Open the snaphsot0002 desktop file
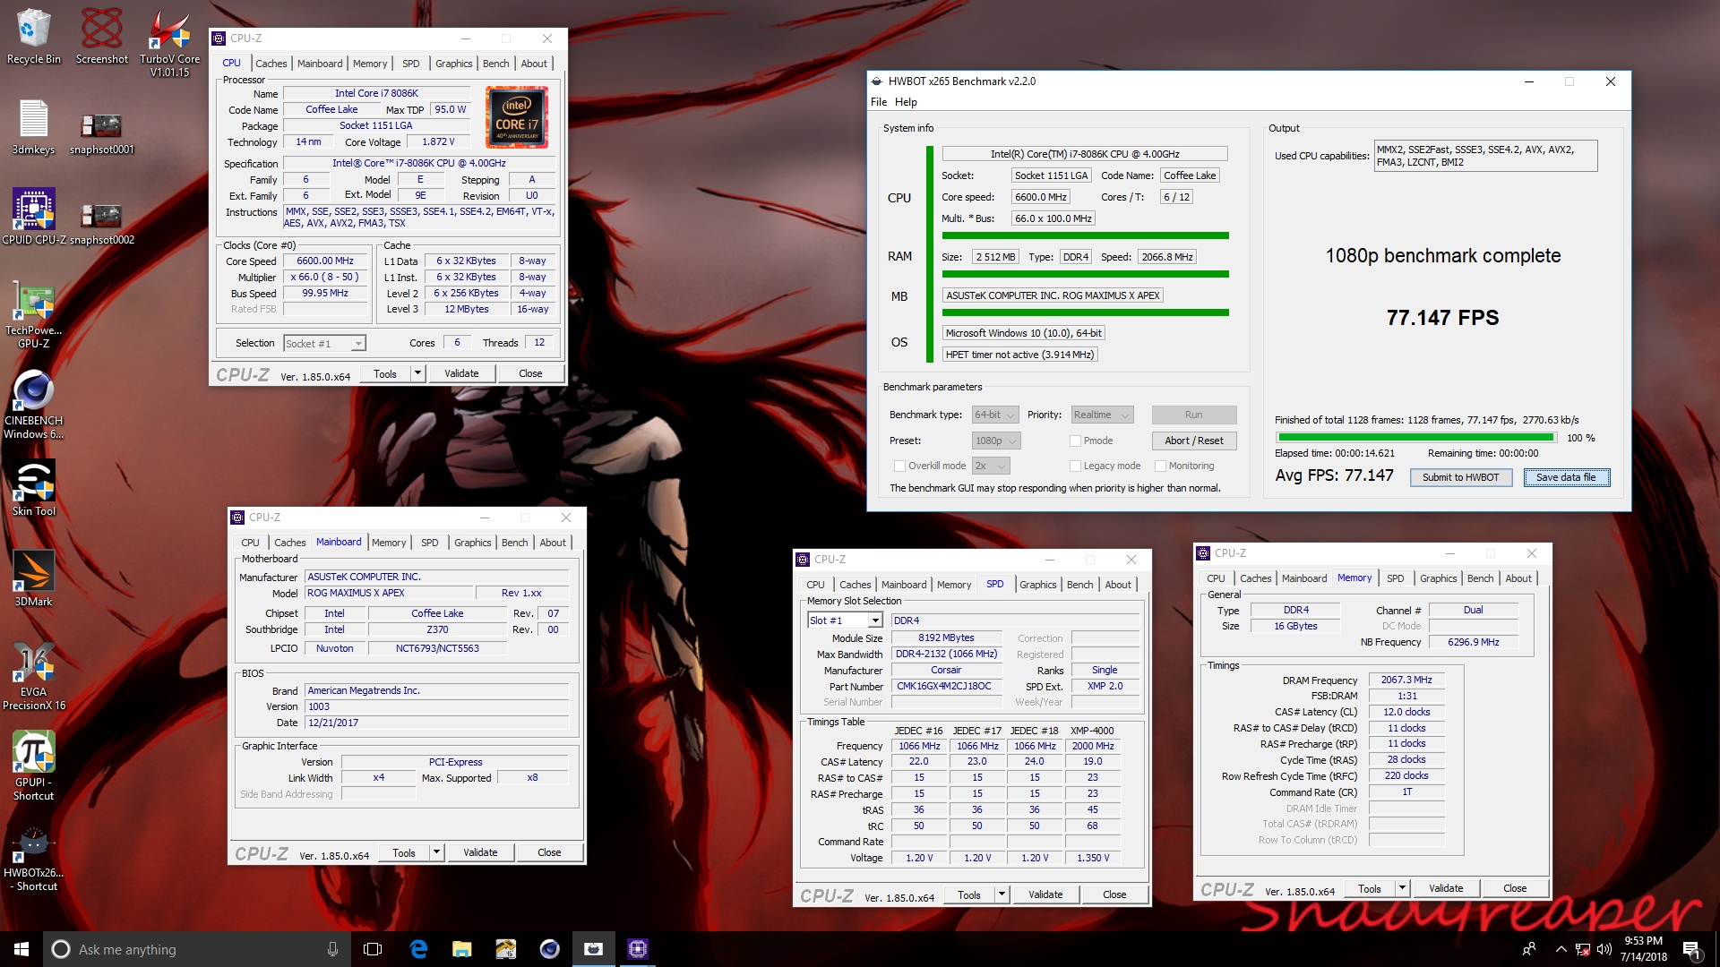Screen dimensions: 1720x967 point(101,223)
